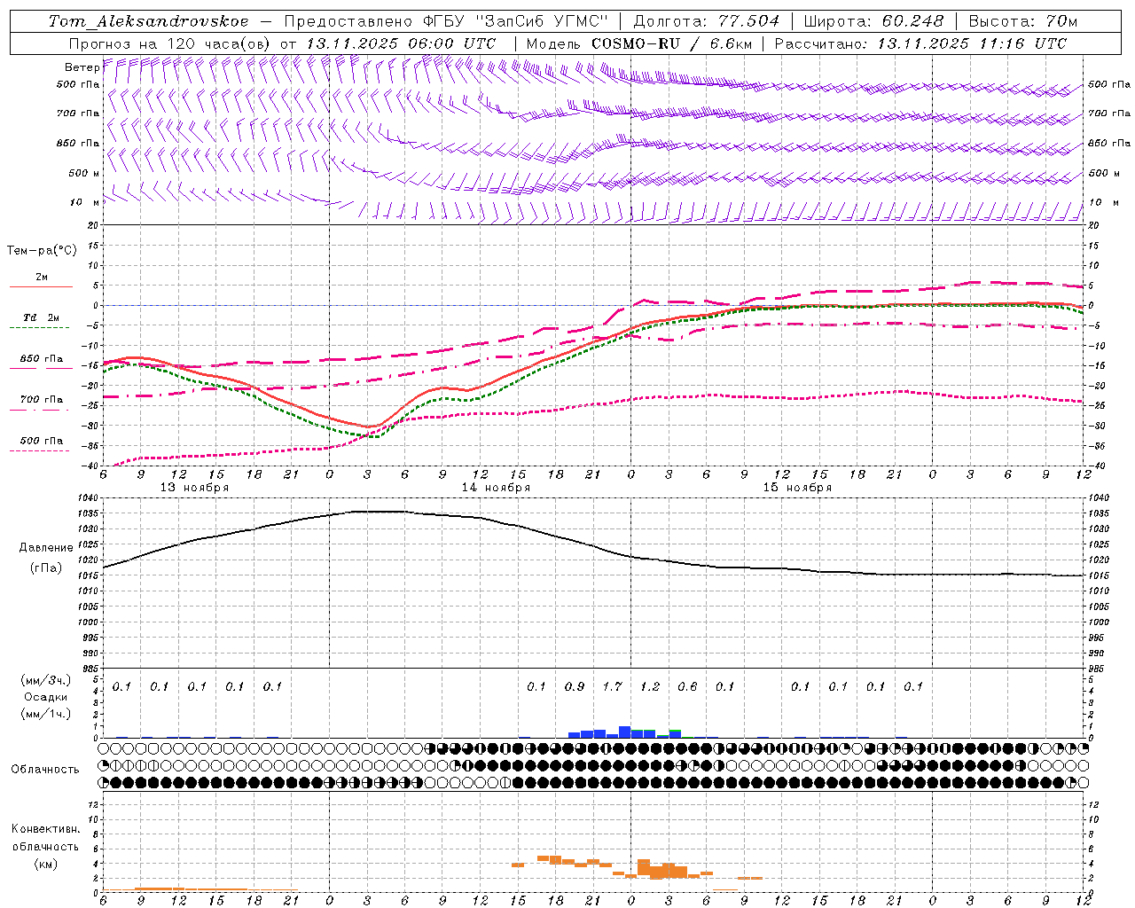Click the Ветер panel label
1135x908 pixels.
click(82, 67)
